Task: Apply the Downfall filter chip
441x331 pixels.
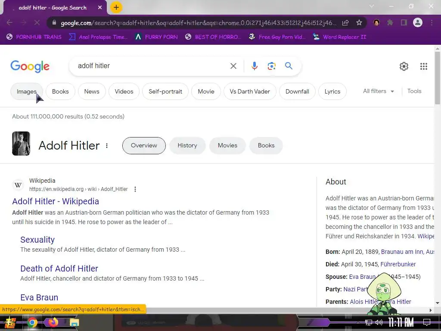Action: pyautogui.click(x=297, y=91)
